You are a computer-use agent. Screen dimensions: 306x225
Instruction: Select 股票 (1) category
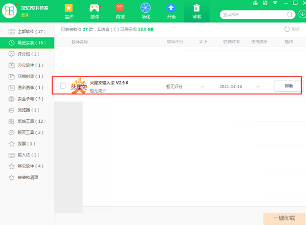click(x=27, y=144)
